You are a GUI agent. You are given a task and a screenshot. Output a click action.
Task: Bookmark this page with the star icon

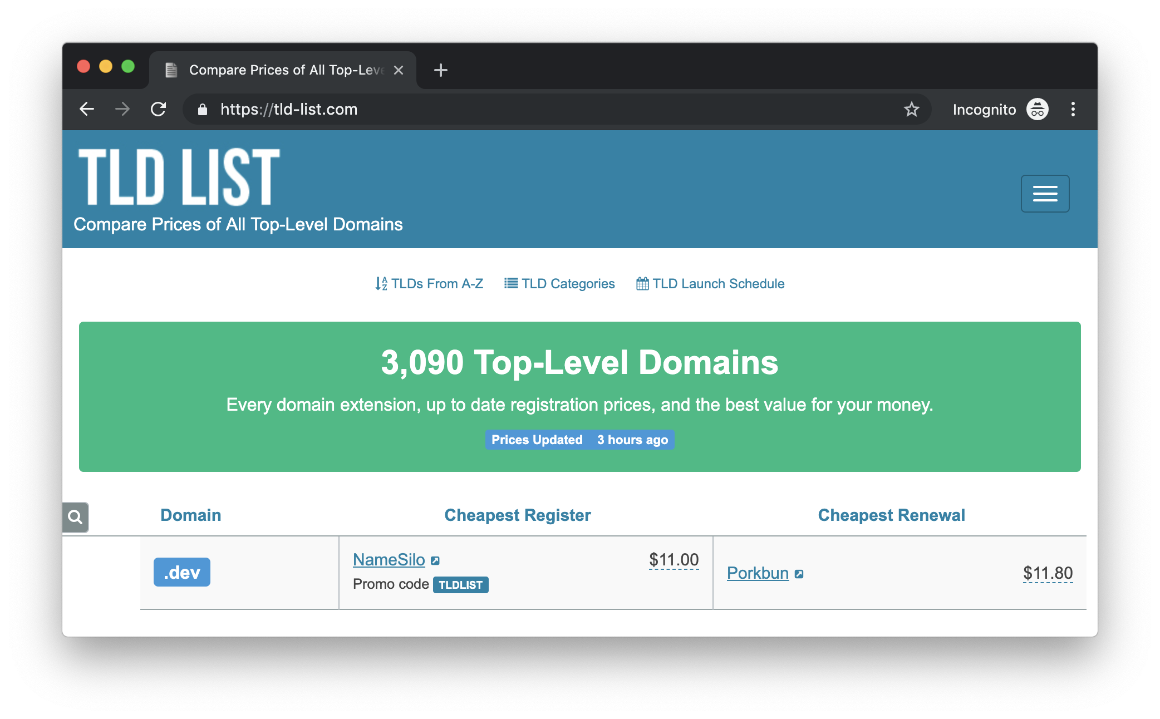tap(911, 109)
